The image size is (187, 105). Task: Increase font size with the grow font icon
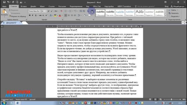click(x=49, y=11)
